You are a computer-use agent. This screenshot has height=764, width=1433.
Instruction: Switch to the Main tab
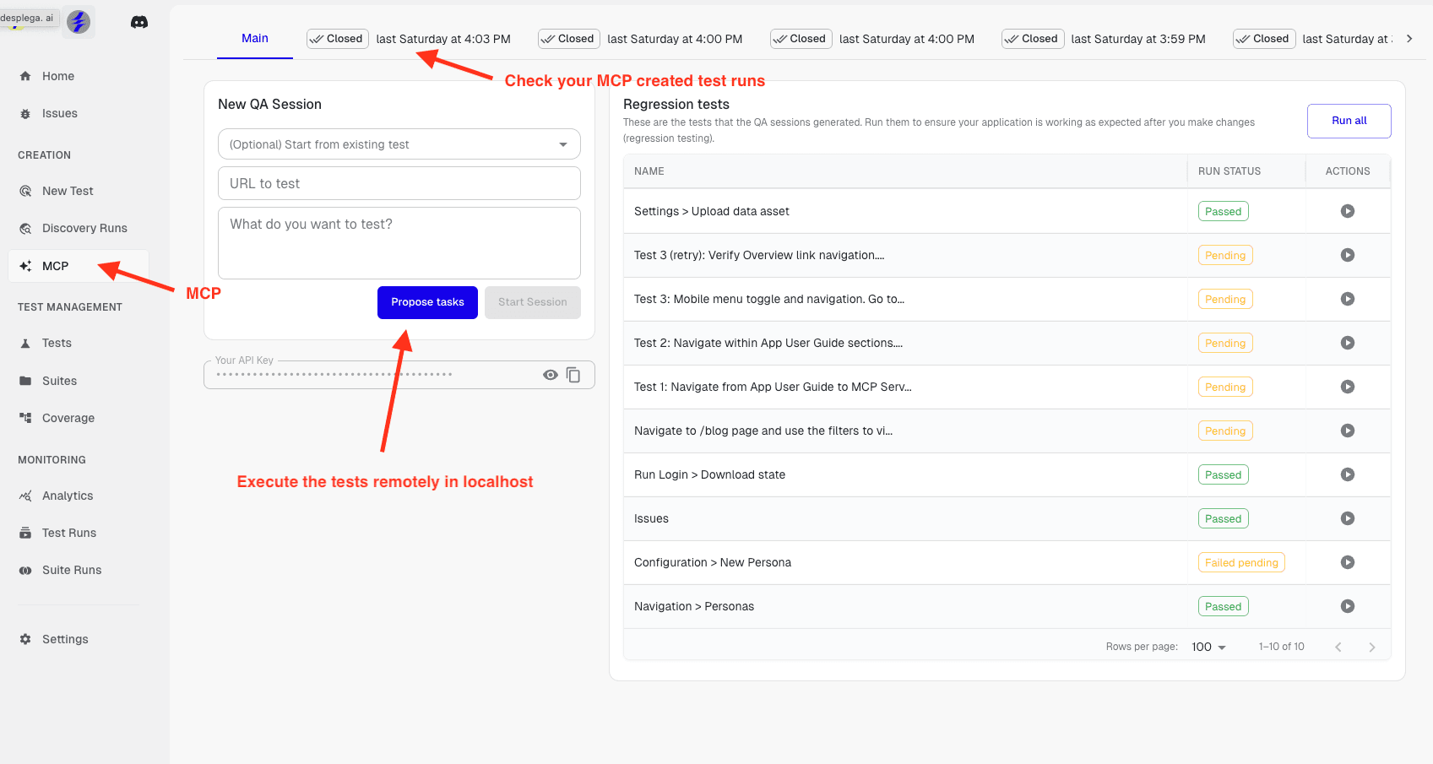tap(254, 39)
